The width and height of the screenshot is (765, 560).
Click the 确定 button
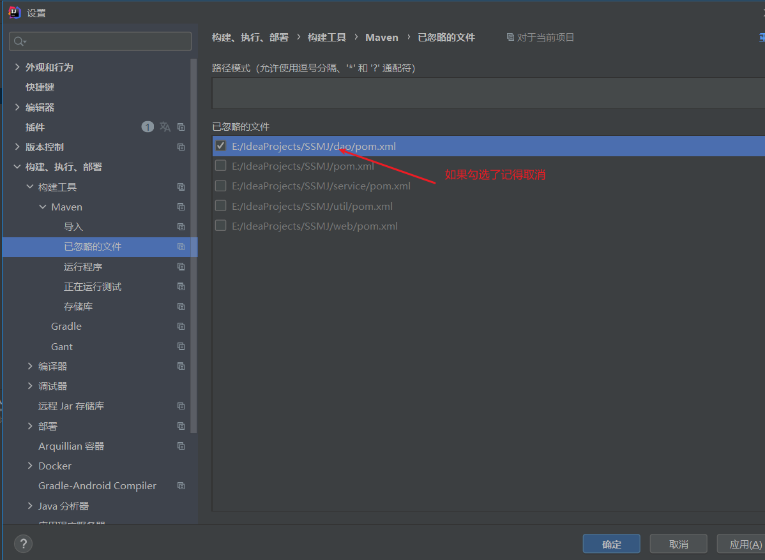[x=611, y=544]
